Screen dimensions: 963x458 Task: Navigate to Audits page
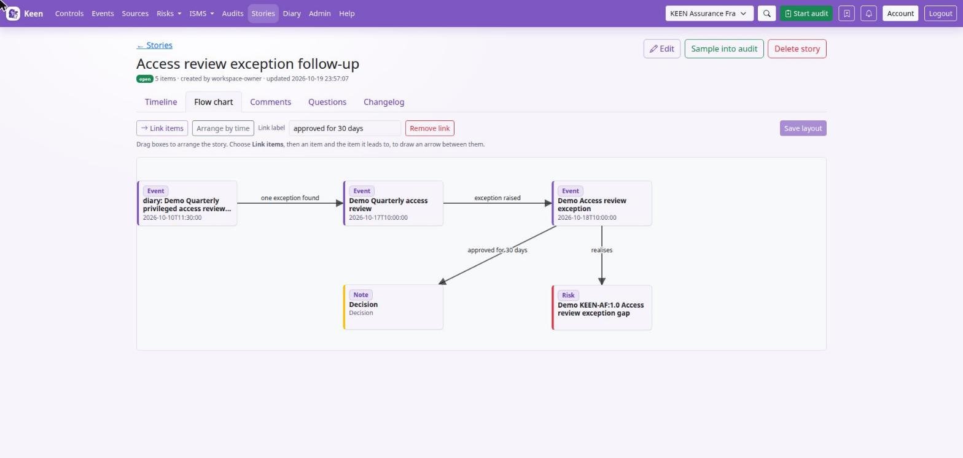233,14
